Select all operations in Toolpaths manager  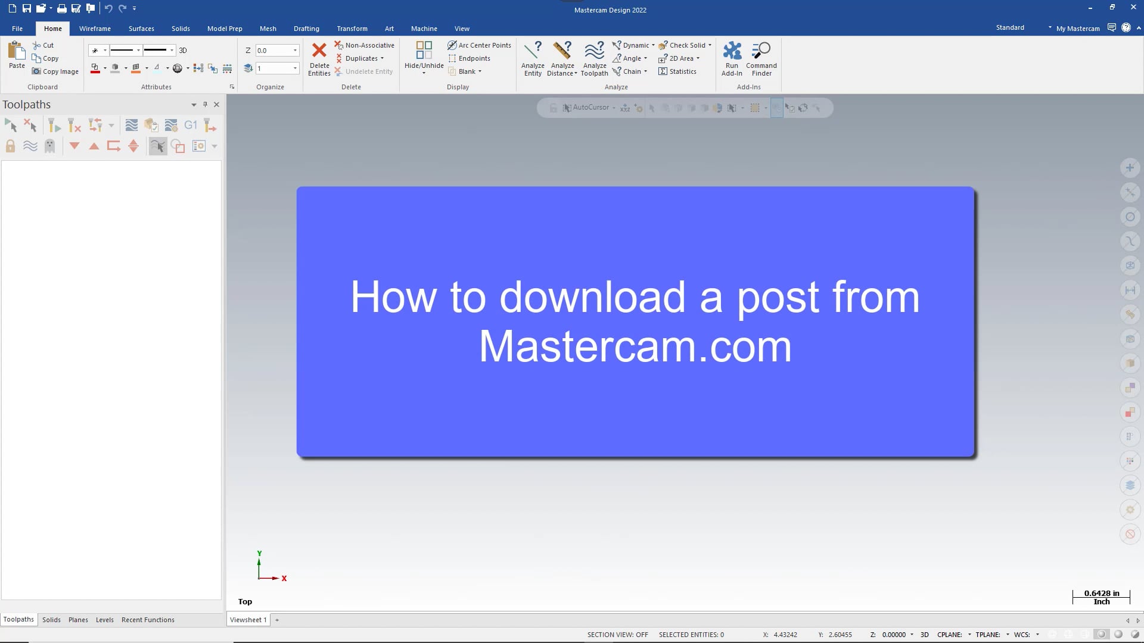(11, 125)
